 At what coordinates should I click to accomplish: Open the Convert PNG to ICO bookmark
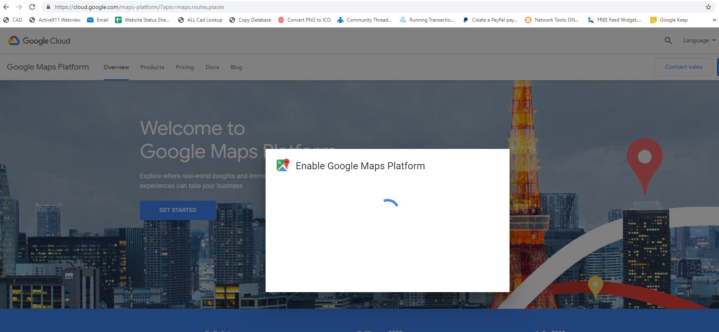(x=304, y=20)
